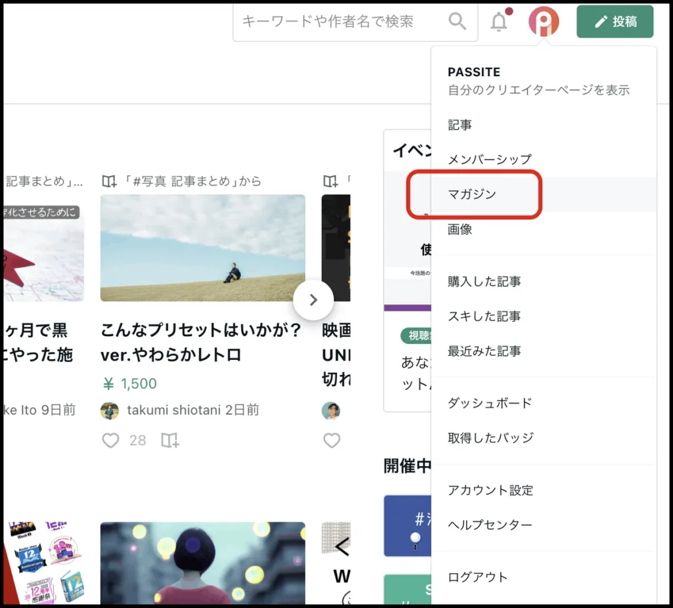Click heart icon on third article card
Image resolution: width=673 pixels, height=608 pixels.
click(x=332, y=440)
